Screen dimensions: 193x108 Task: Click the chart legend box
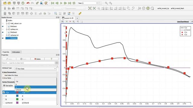[x=185, y=31]
